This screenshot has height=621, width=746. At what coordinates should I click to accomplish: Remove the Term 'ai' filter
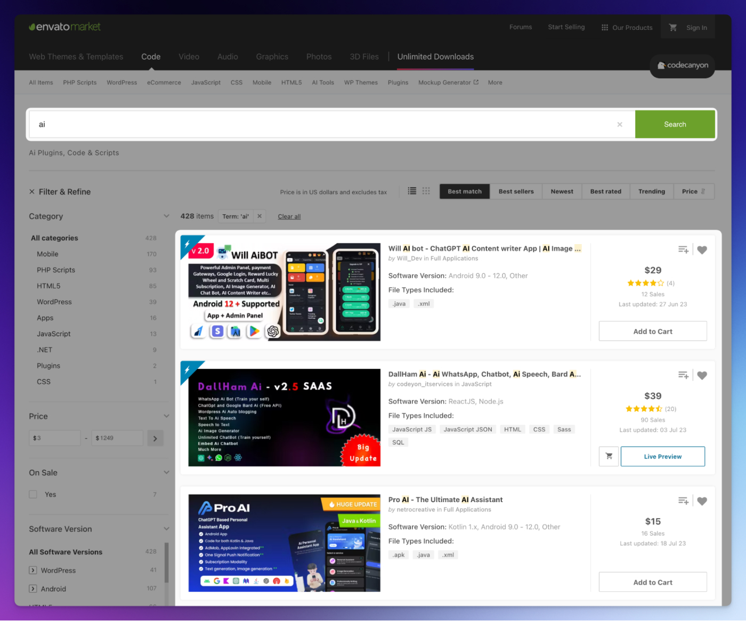260,216
